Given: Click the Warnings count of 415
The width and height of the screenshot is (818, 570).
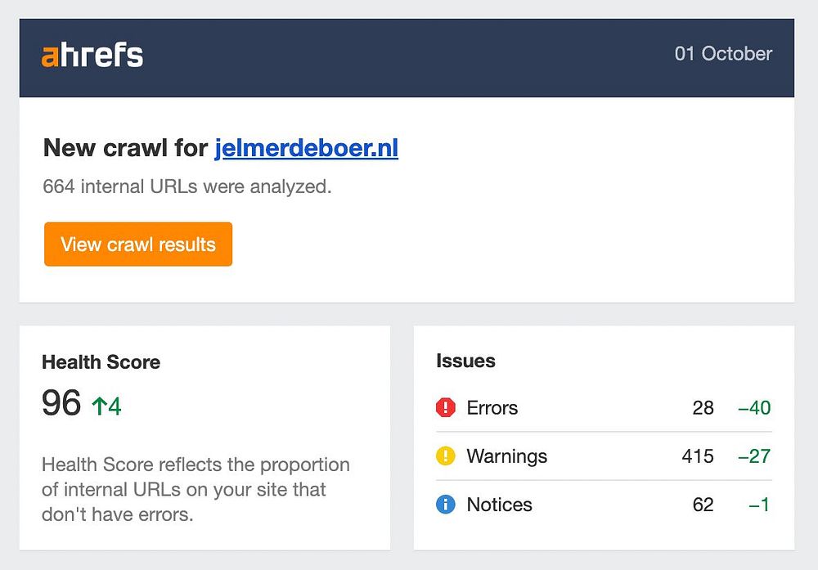Looking at the screenshot, I should point(698,456).
